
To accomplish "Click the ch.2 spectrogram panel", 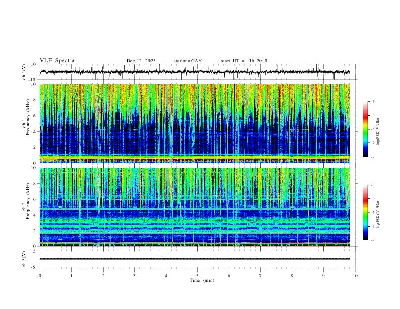I will click(195, 207).
